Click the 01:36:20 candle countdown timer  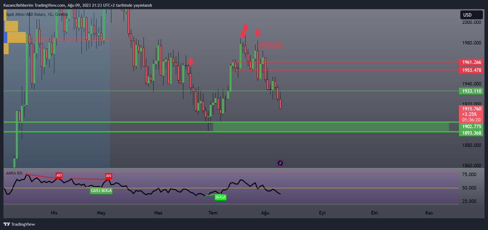[471, 120]
